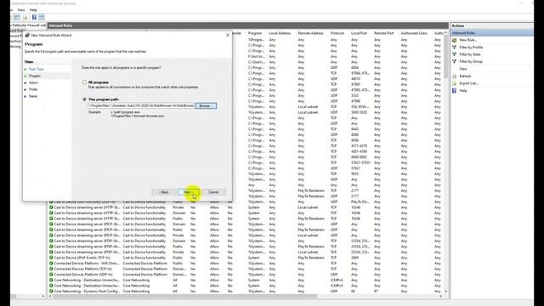Sort by the Program column header
Viewport: 544px width, 306px height.
click(x=255, y=33)
